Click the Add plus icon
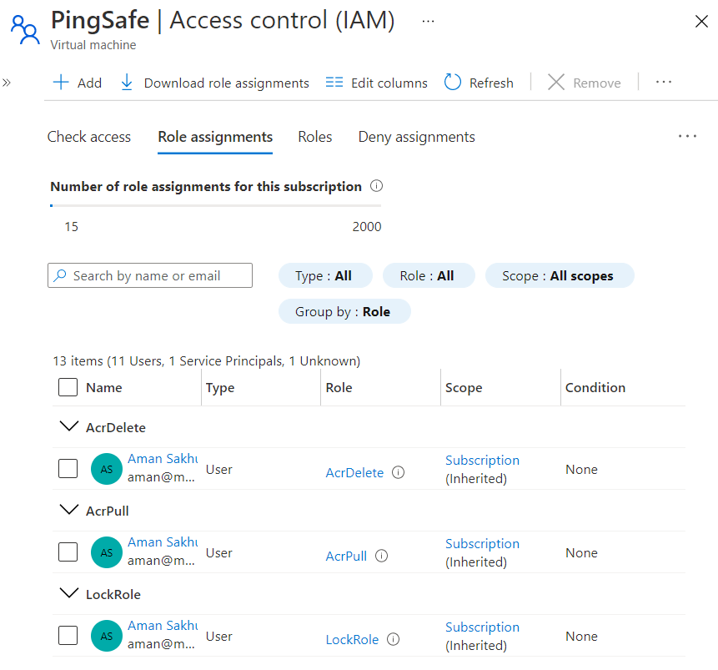Viewport: 718px width, 670px height. coord(61,83)
